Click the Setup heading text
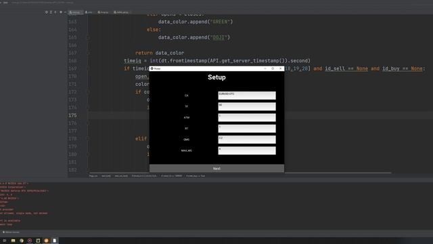 [216, 77]
